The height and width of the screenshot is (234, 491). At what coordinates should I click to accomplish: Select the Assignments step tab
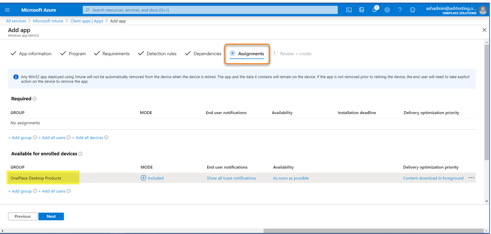247,53
